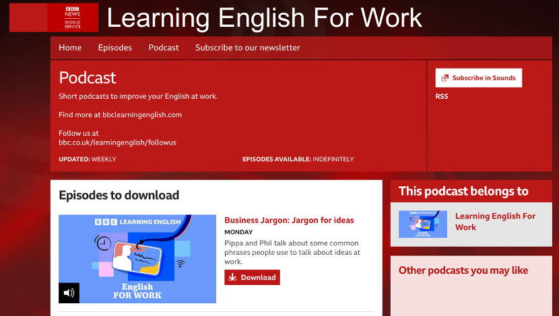Open the RSS feed link
The height and width of the screenshot is (316, 559).
(441, 96)
